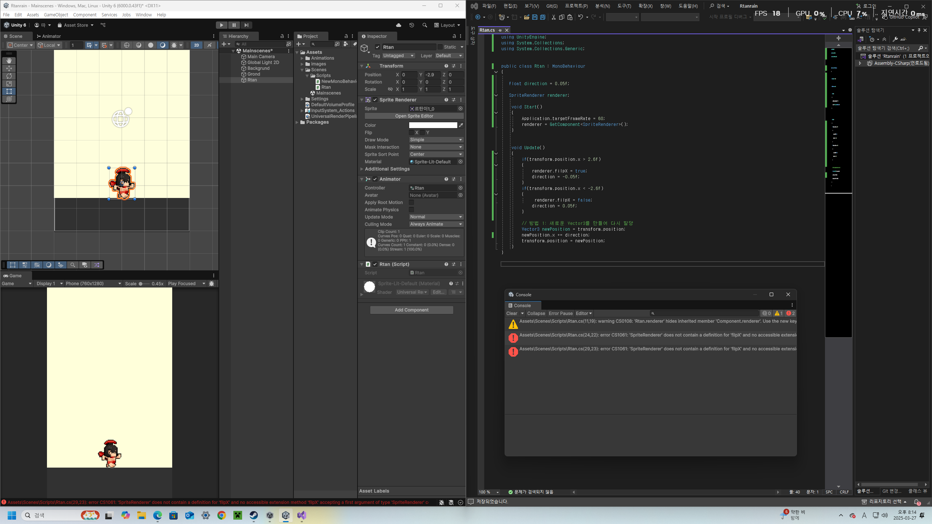Viewport: 932px width, 524px height.
Task: Open Transform component help icon
Action: click(x=446, y=66)
